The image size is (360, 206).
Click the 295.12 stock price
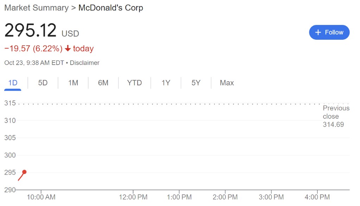(x=31, y=31)
